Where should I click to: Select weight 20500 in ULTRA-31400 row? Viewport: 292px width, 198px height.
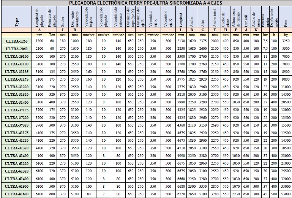(286, 102)
